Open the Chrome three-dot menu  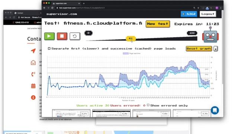point(221,8)
